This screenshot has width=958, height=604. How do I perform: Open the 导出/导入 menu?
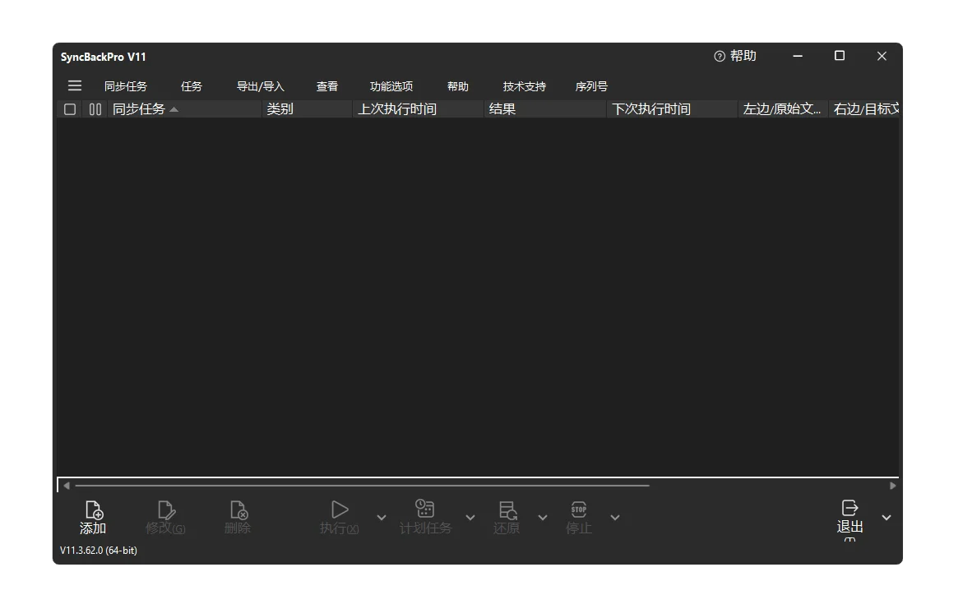click(261, 87)
